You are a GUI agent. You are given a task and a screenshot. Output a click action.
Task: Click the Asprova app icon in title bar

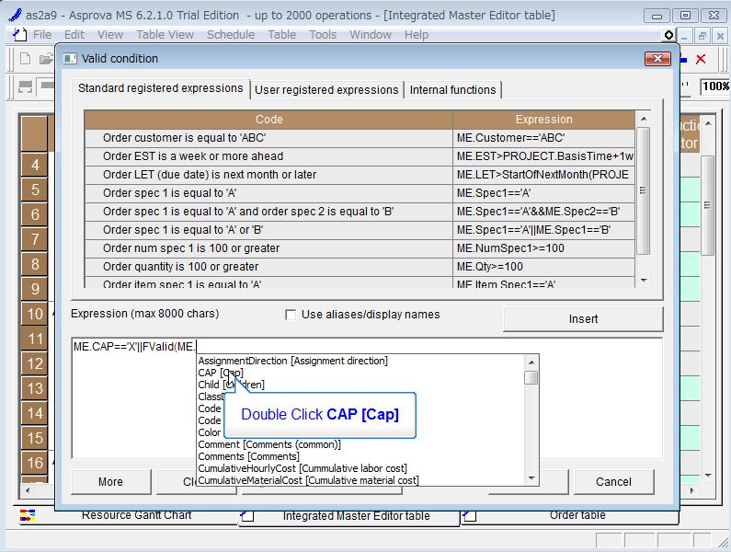point(15,15)
